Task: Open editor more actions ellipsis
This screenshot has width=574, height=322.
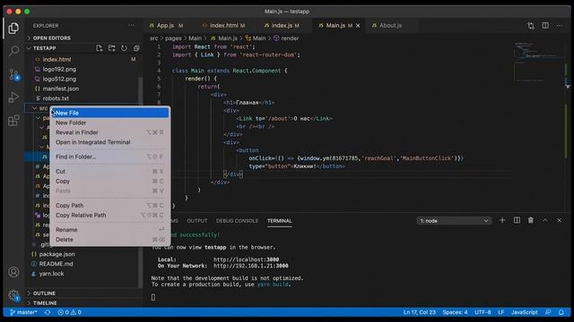Action: click(x=560, y=26)
